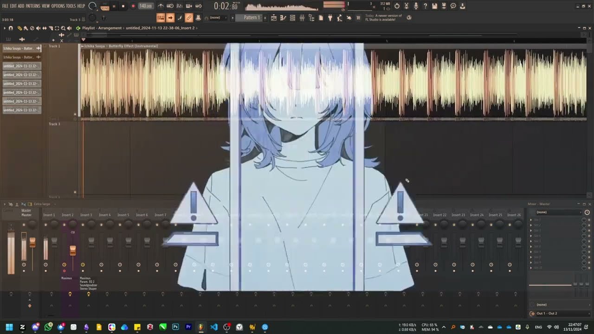594x334 pixels.
Task: Click the FL Studio shop cart icon
Action: point(357,17)
